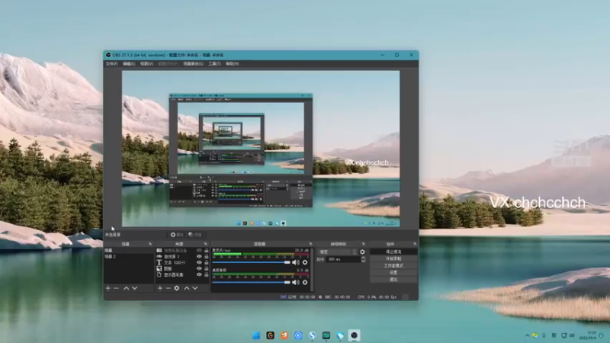Increase transition duration with up arrow
Image resolution: width=610 pixels, height=343 pixels.
[x=364, y=258]
